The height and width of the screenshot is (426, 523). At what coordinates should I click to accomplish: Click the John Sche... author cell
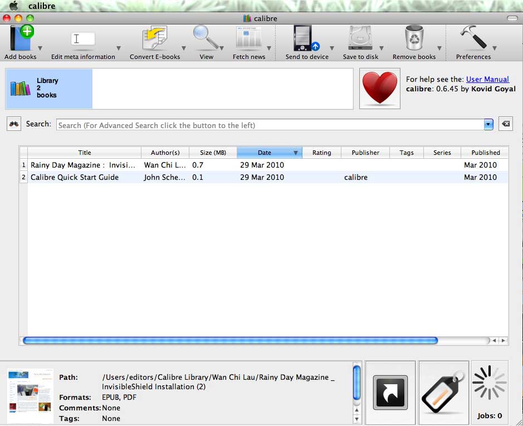coord(165,177)
